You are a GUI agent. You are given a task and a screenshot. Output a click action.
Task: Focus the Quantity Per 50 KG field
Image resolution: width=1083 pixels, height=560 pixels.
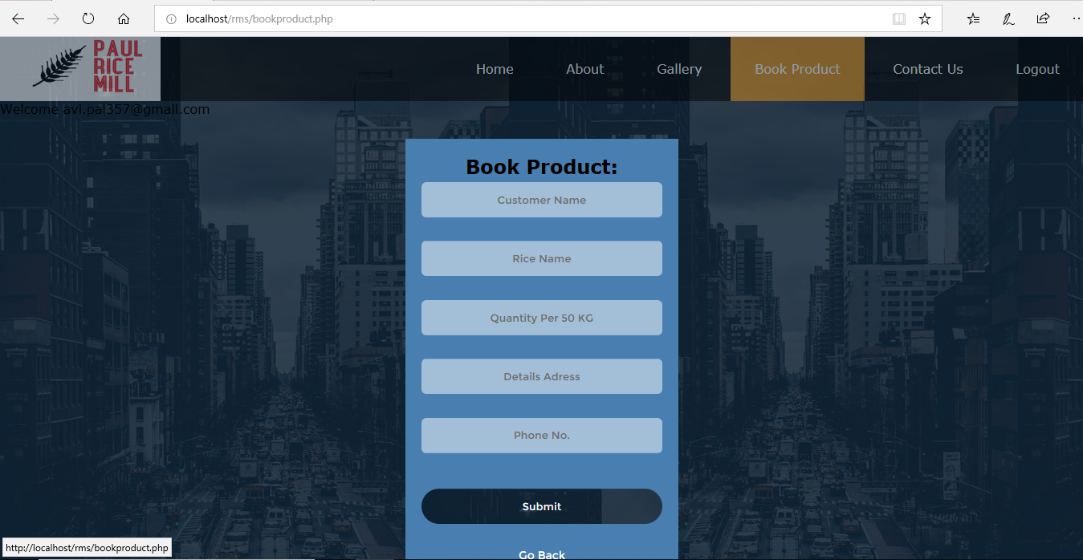(x=542, y=318)
